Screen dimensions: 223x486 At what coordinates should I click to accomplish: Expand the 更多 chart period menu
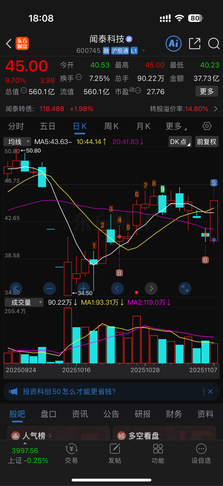point(176,126)
